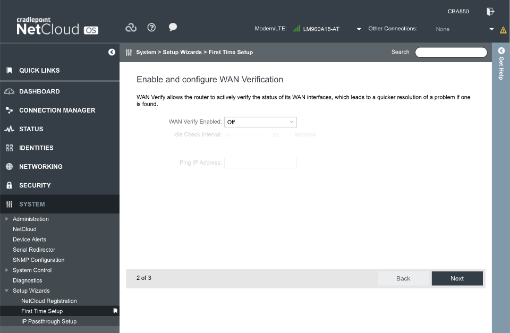This screenshot has width=510, height=333.
Task: Collapse the left sidebar arrow
Action: coord(112,52)
